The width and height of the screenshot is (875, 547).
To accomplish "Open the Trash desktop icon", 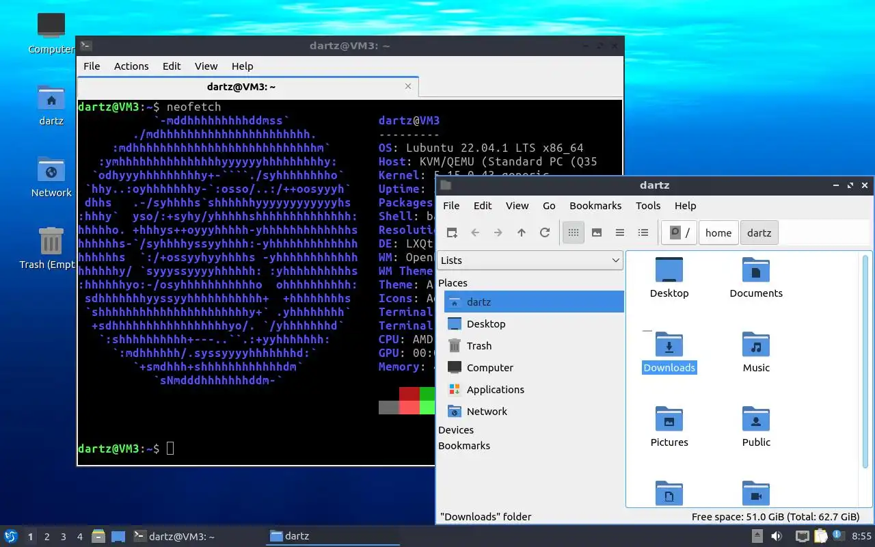I will coord(51,249).
